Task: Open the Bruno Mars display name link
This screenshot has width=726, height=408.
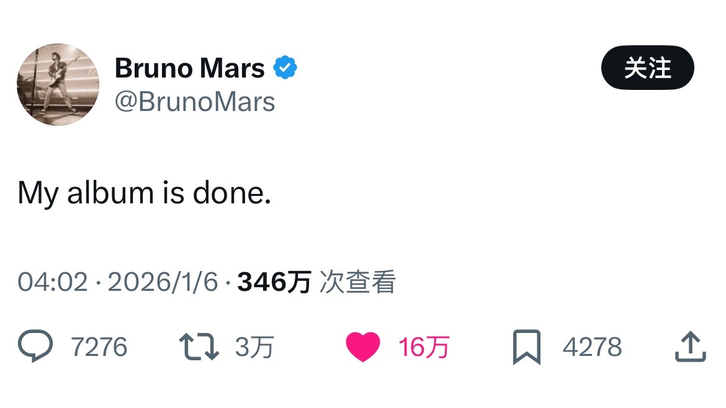Action: [x=190, y=68]
